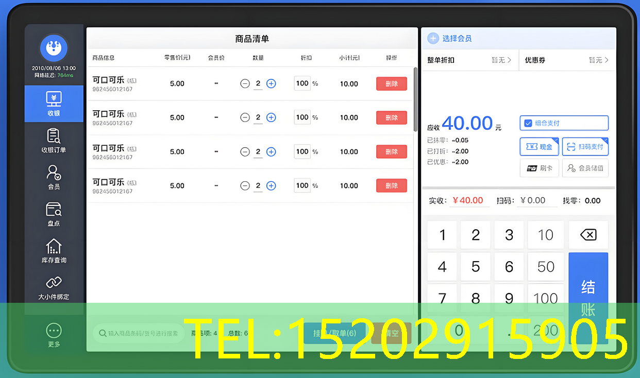Open the 会员 member section
The width and height of the screenshot is (640, 378).
pos(54,178)
